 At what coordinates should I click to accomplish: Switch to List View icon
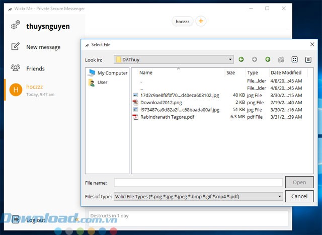pos(295,59)
